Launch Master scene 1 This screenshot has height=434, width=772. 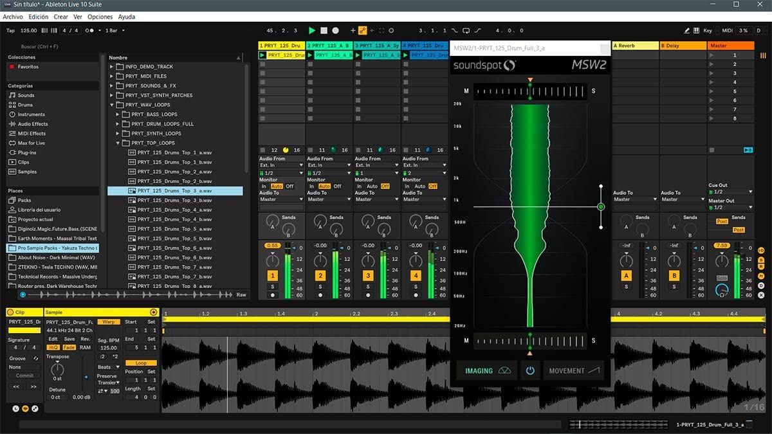tap(711, 55)
